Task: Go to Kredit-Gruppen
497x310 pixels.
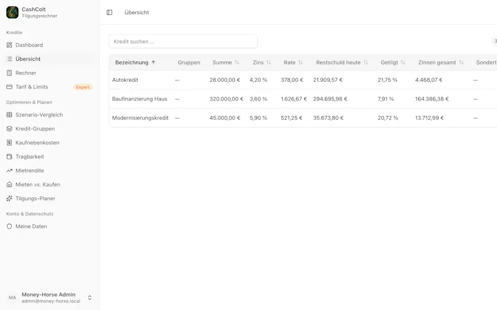Action: (50, 129)
